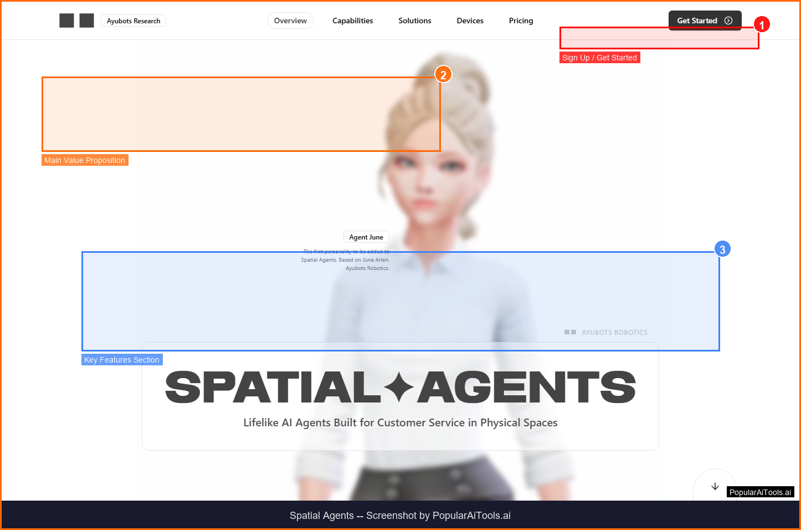Click the PopularAiTools.ai watermark badge
This screenshot has width=801, height=530.
[760, 492]
